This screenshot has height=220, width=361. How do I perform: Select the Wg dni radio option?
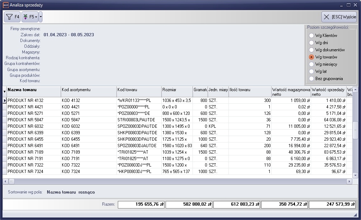click(x=311, y=43)
